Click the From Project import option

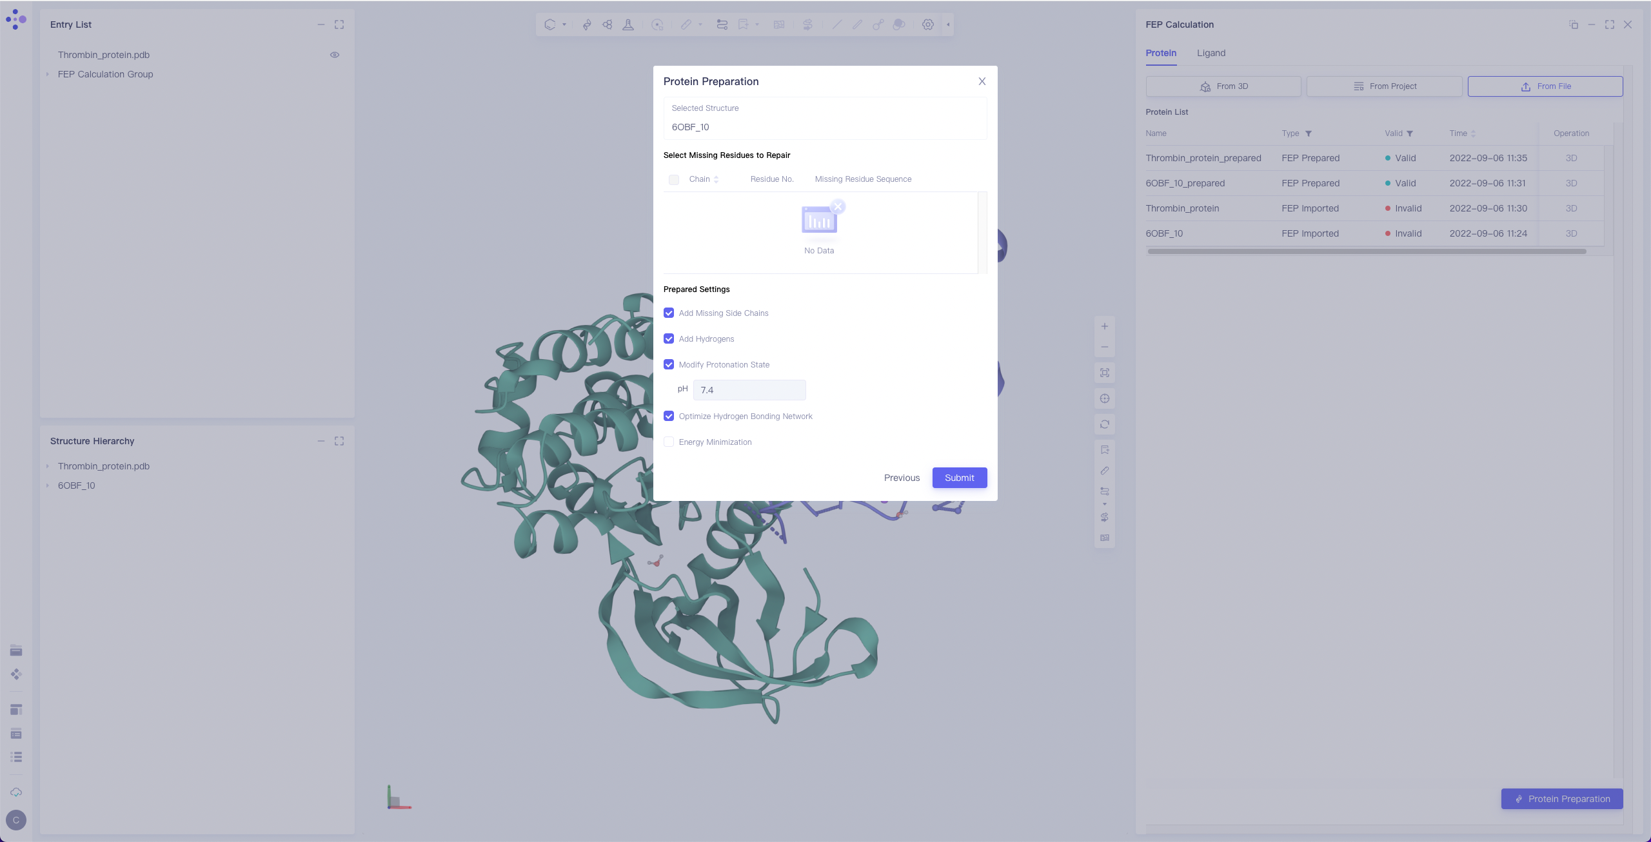(x=1384, y=86)
